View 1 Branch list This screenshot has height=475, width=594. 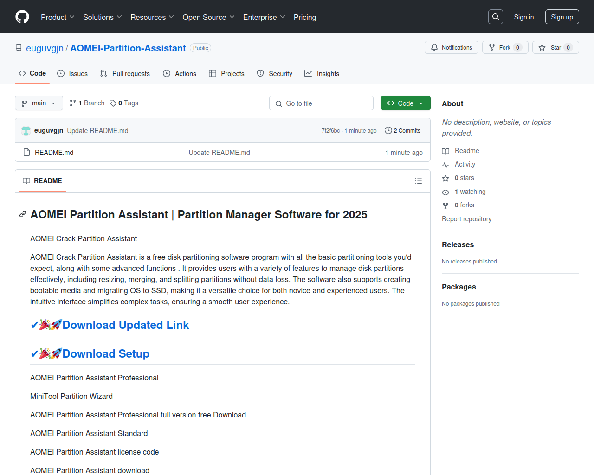(x=87, y=103)
